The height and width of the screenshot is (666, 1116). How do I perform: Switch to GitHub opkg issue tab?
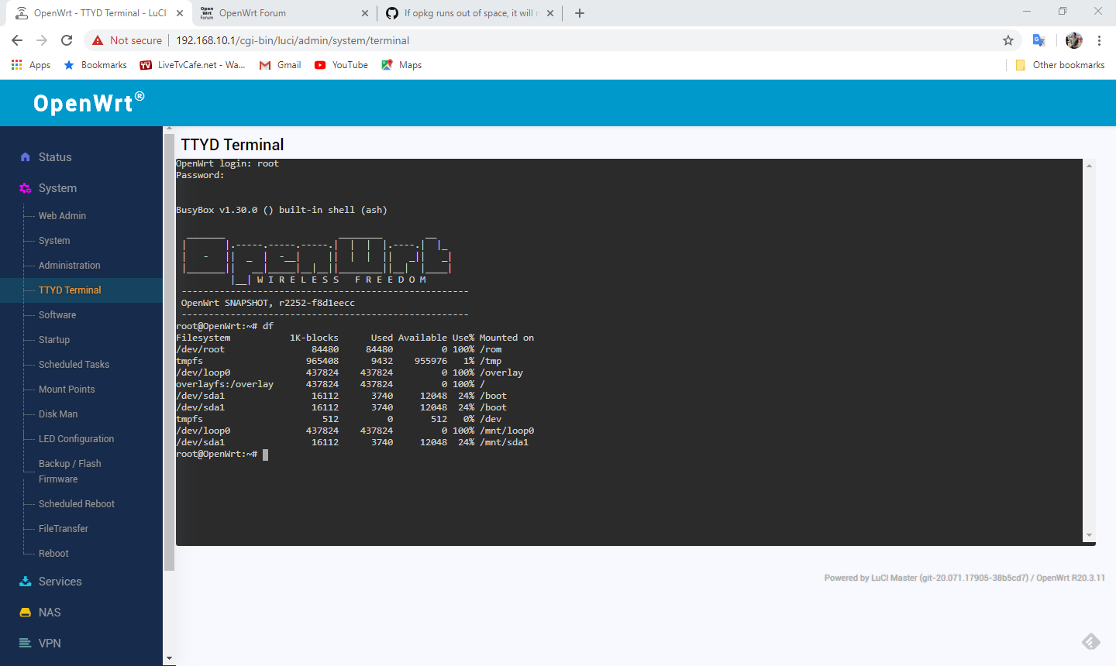pos(470,13)
